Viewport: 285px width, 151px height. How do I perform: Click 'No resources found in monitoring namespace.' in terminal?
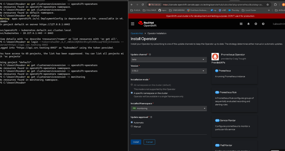pyautogui.click(x=29, y=80)
